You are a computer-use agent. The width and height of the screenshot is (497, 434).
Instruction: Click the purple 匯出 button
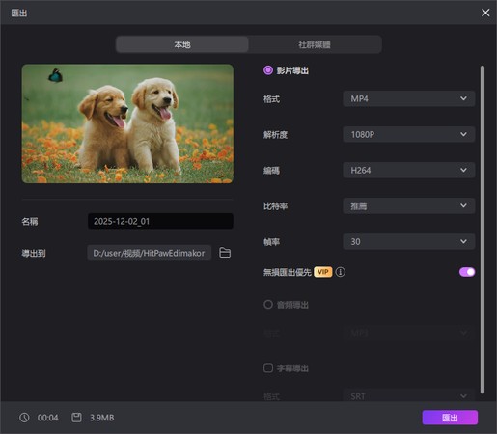tap(450, 418)
